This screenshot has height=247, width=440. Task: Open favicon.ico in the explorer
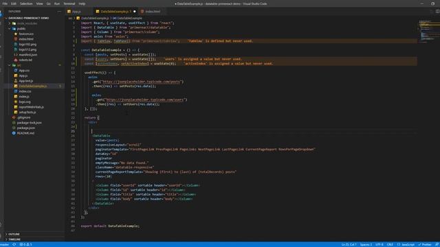point(26,34)
